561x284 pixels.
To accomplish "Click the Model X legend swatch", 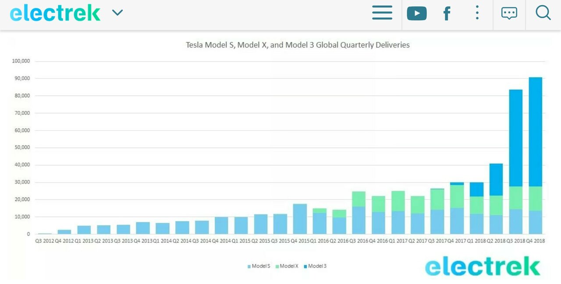I will click(x=277, y=266).
